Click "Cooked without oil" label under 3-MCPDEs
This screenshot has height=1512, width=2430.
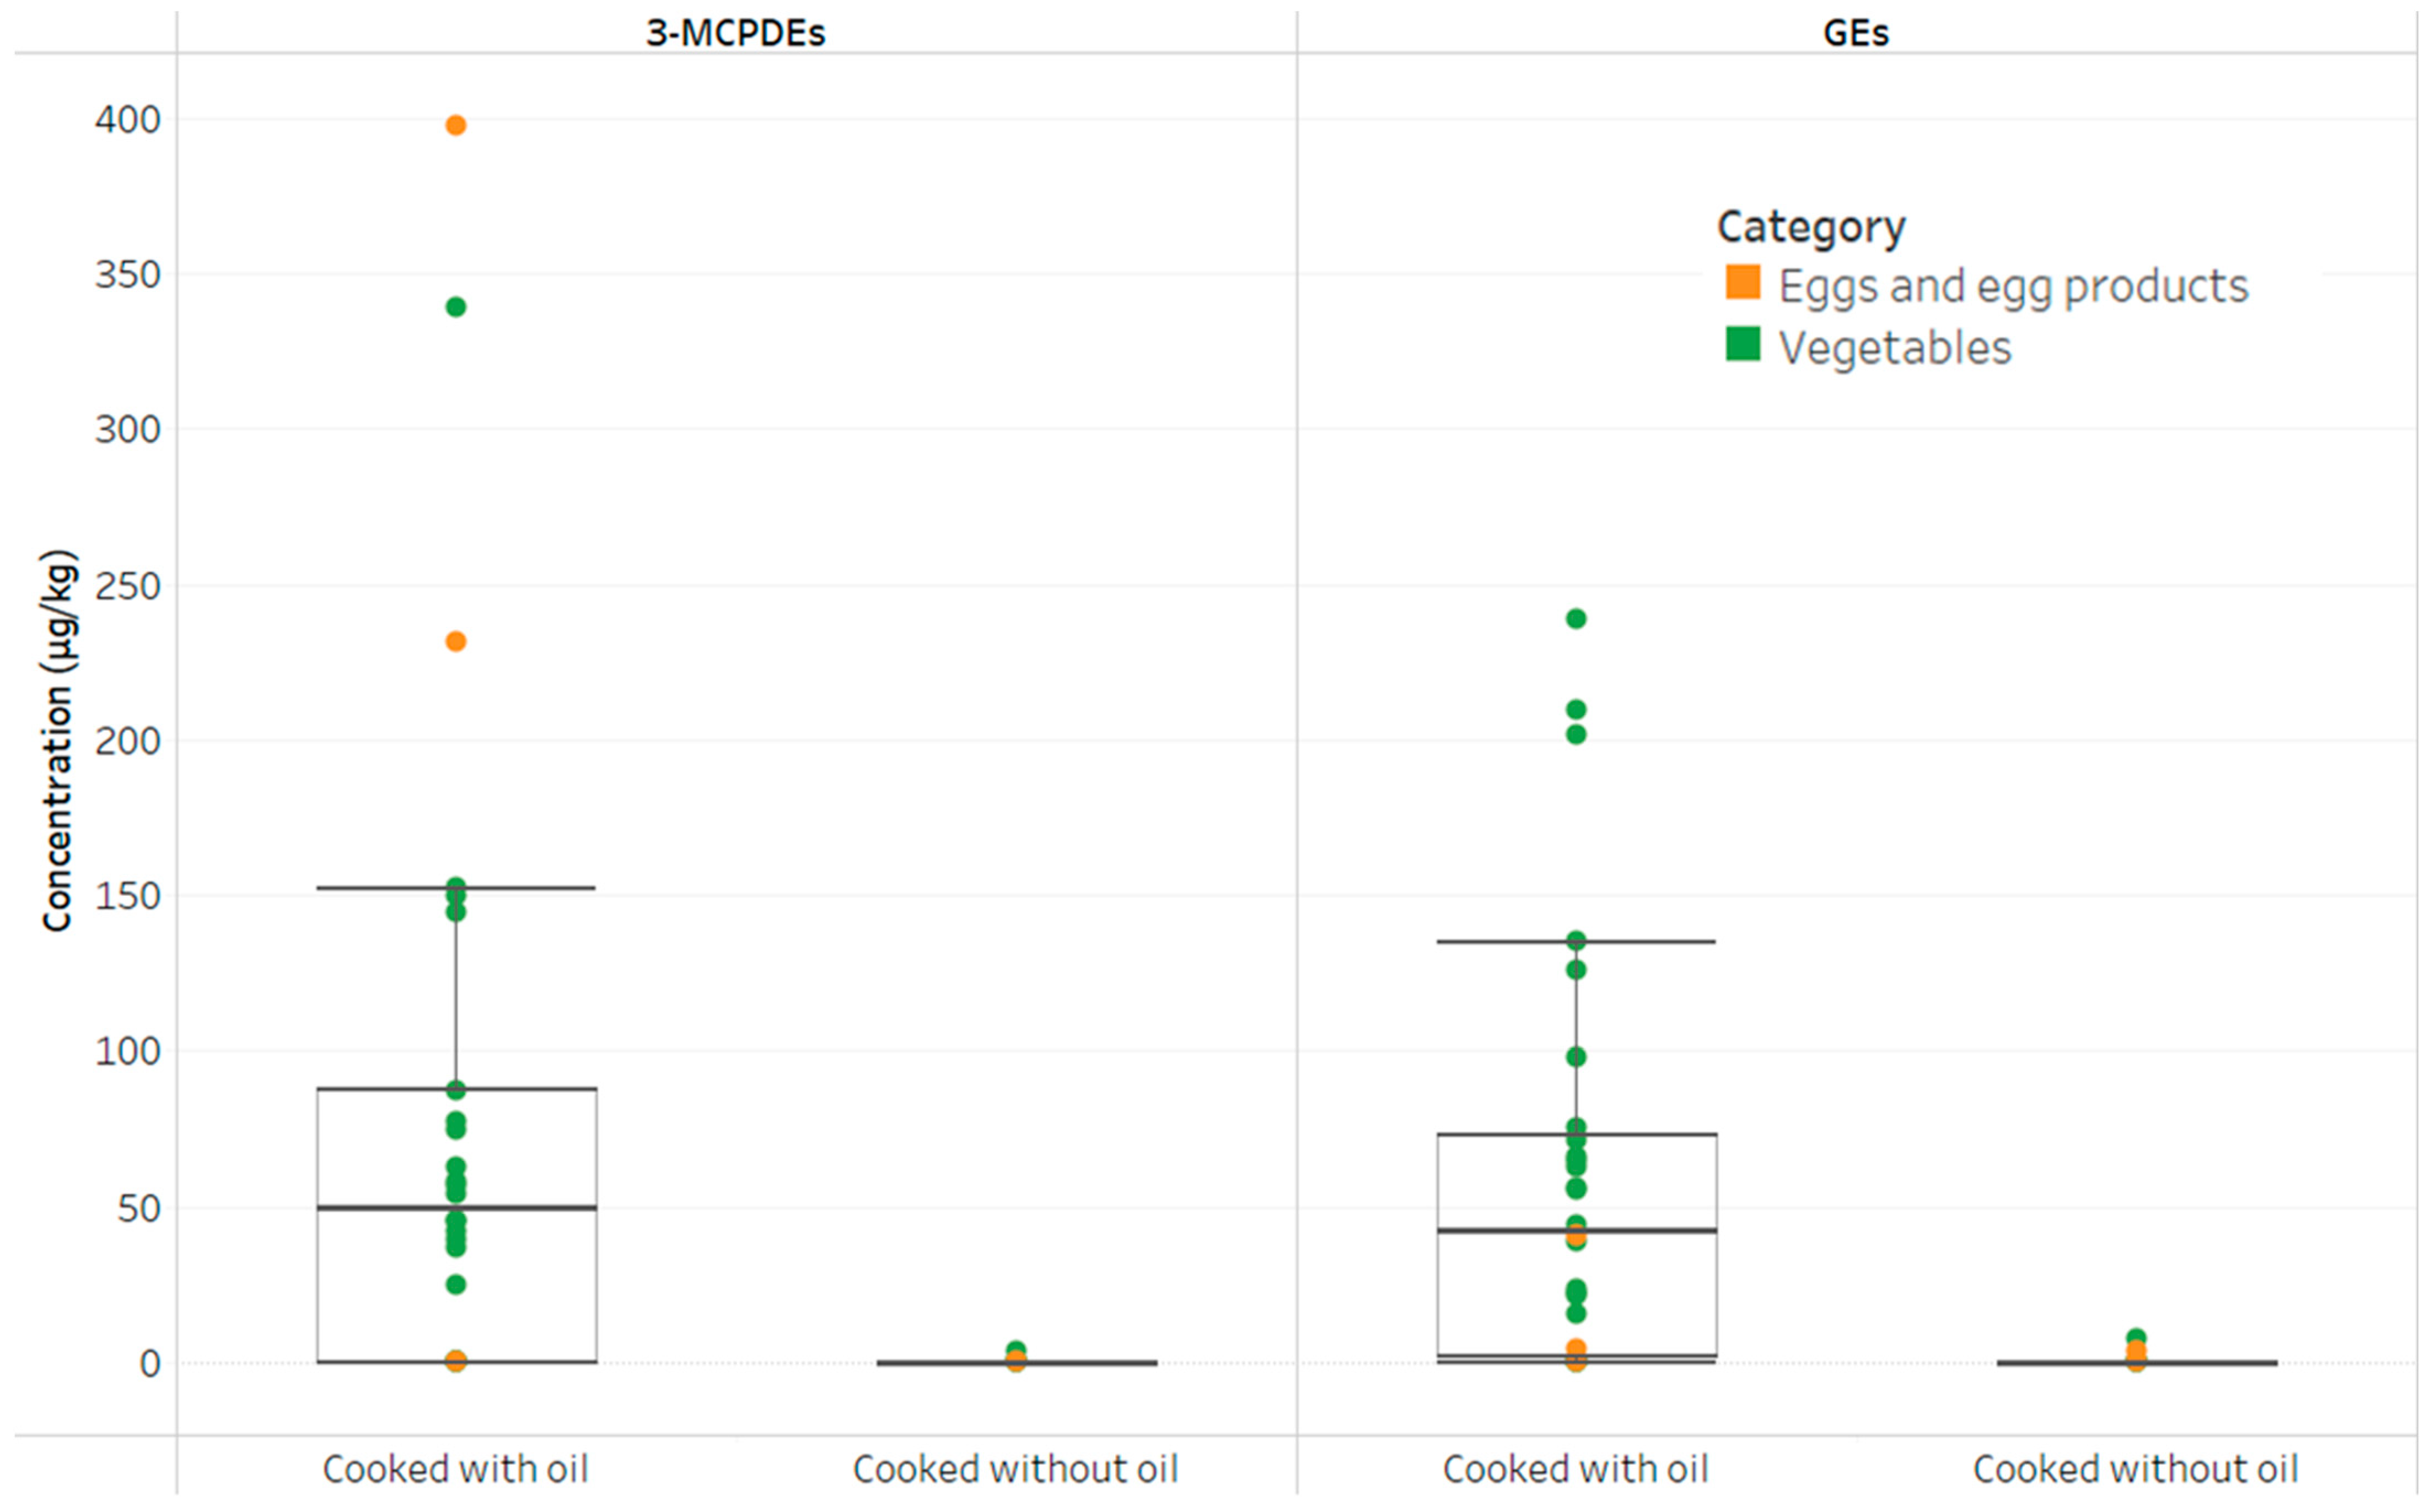tap(1015, 1469)
